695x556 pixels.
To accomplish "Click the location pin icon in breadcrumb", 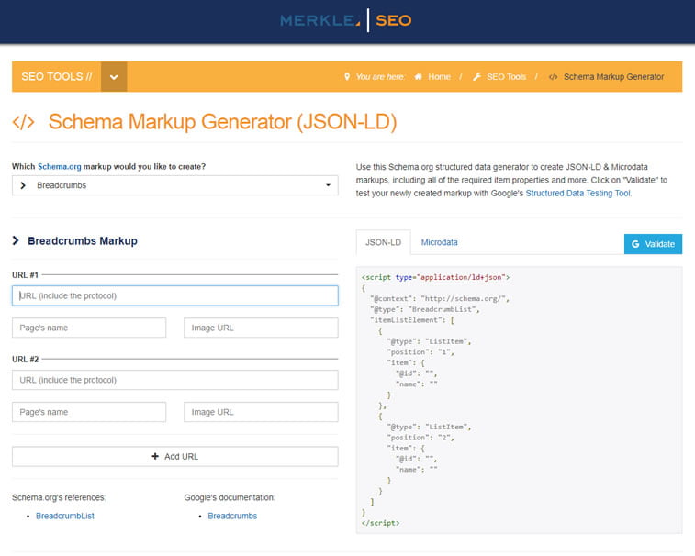I will click(x=347, y=77).
